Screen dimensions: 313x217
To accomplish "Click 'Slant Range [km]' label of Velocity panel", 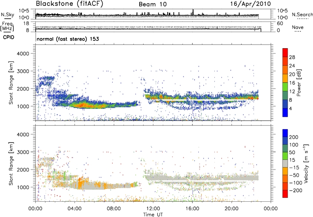I will click(11, 164).
